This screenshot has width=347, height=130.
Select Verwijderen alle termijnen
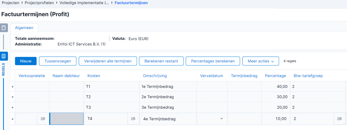coord(108,61)
